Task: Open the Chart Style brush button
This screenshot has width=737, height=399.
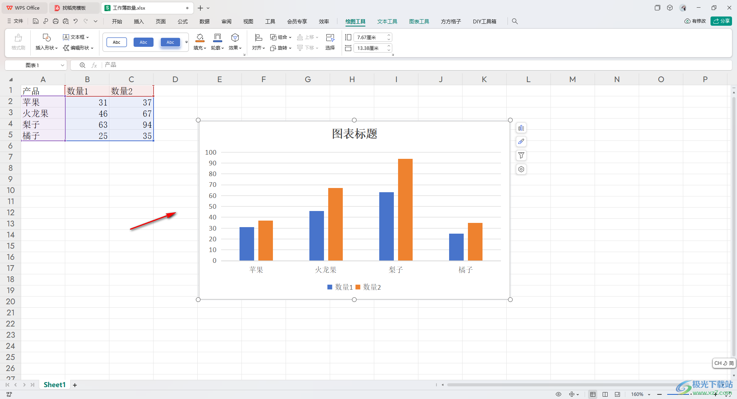Action: 521,142
